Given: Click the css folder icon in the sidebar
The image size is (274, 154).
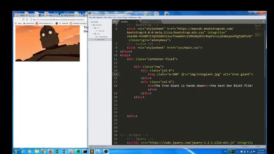Looking at the screenshot, I should tap(95, 28).
